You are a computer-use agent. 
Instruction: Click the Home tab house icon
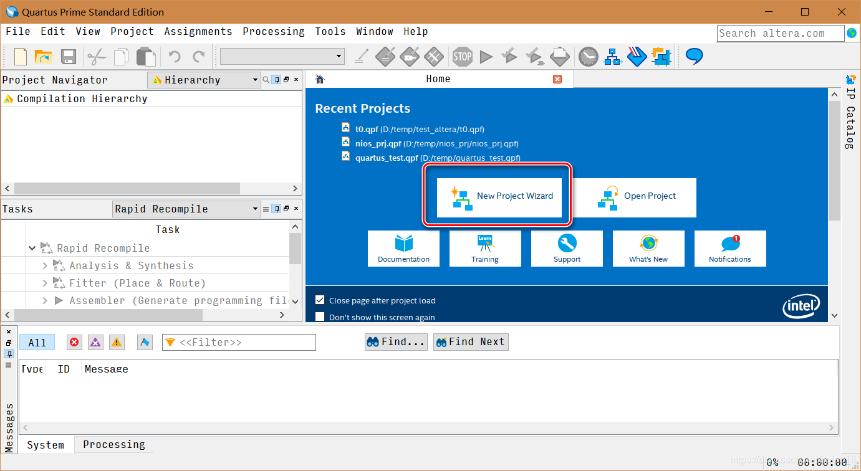[320, 79]
